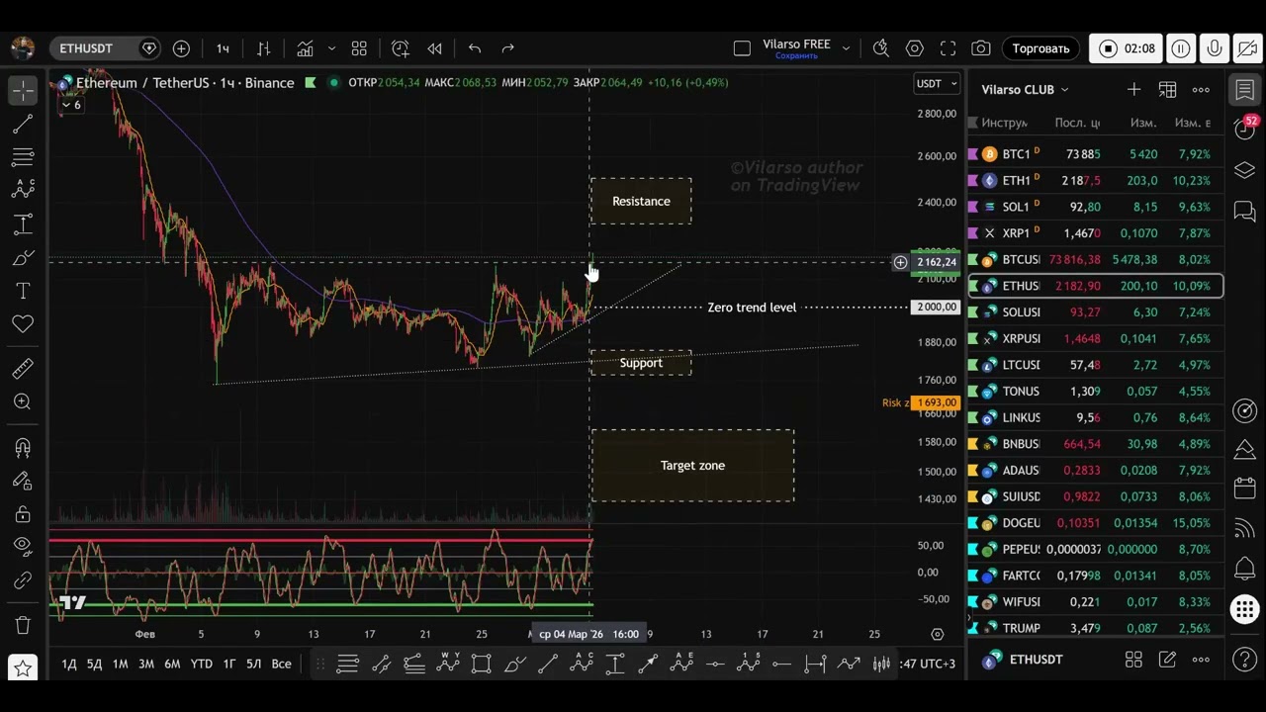This screenshot has height=712, width=1266.
Task: Open the Fibonacci and Gann tools
Action: tap(23, 157)
